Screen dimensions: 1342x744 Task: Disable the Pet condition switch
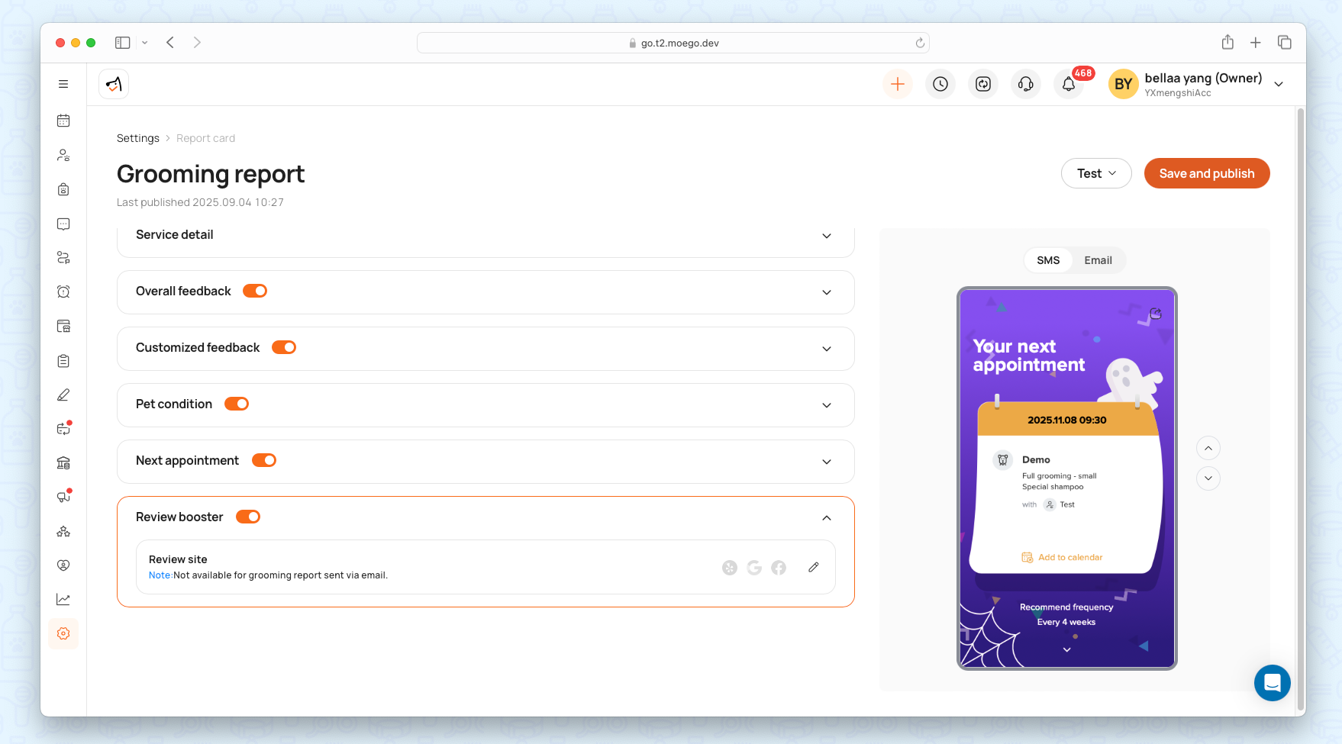coord(237,404)
